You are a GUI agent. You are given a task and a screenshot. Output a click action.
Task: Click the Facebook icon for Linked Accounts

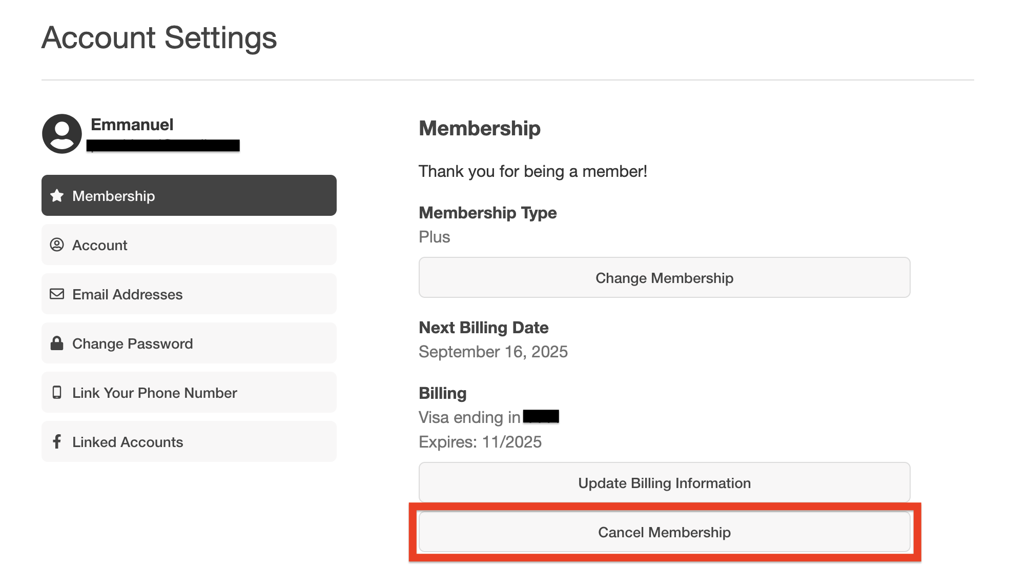(57, 441)
